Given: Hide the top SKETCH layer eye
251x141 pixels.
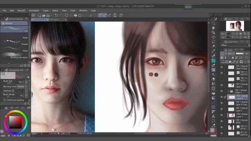Looking at the screenshot, I should coord(222,73).
